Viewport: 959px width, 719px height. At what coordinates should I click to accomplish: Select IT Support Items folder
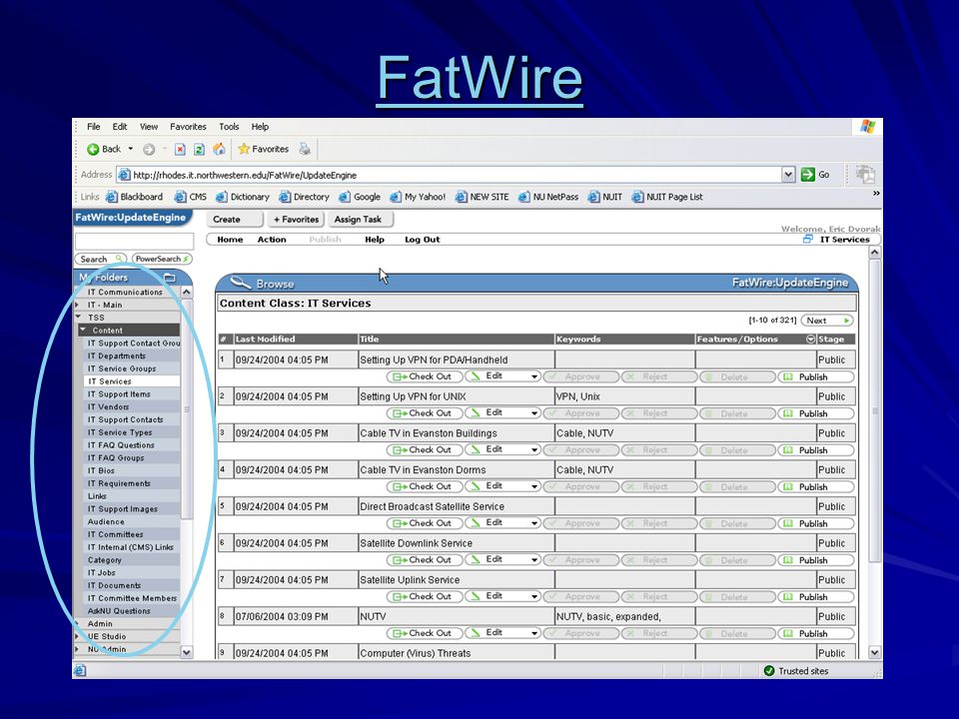(x=119, y=394)
